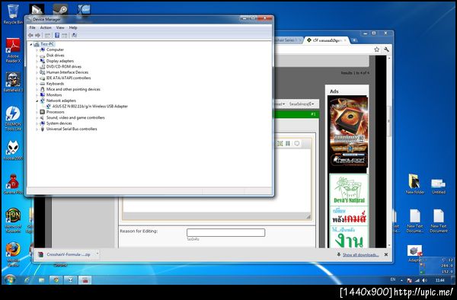
Task: Click the Windows Start button
Action: pyautogui.click(x=10, y=279)
